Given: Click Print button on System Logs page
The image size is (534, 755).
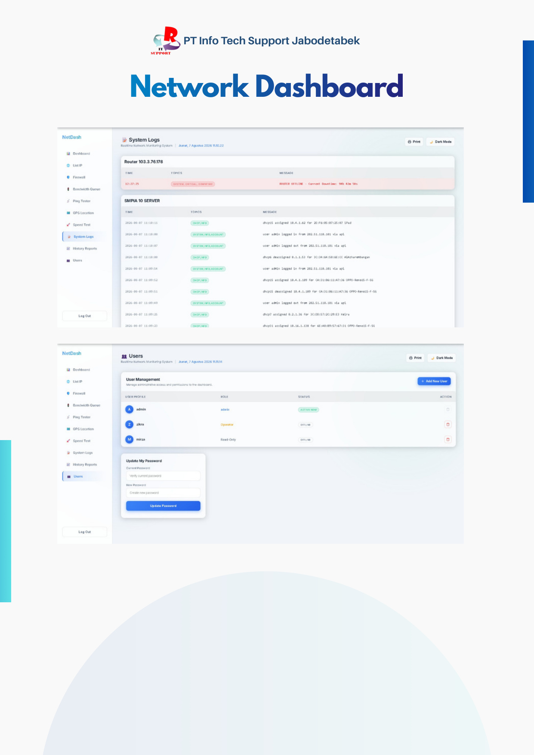Looking at the screenshot, I should 414,142.
